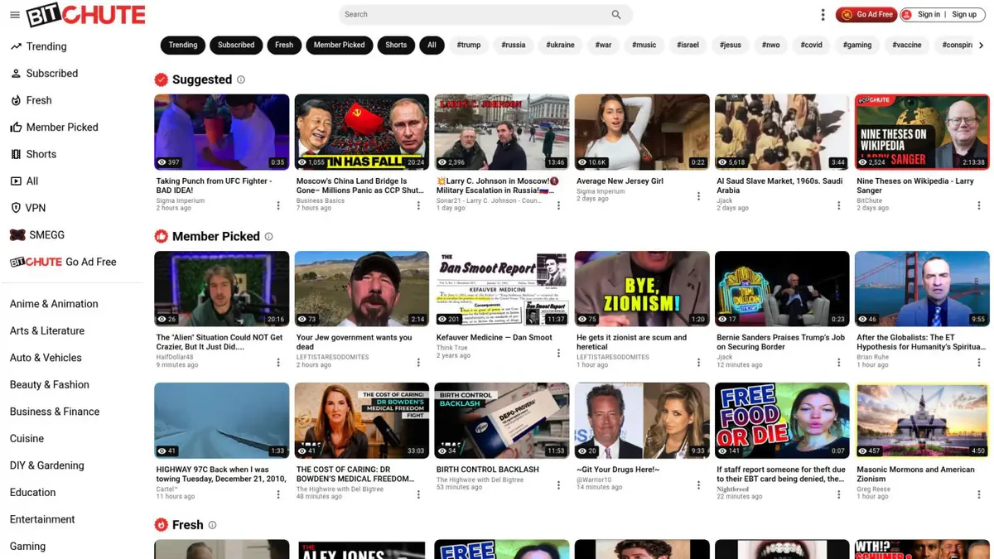The image size is (994, 559).
Task: Click the info icon next to Fresh heading
Action: (x=212, y=525)
